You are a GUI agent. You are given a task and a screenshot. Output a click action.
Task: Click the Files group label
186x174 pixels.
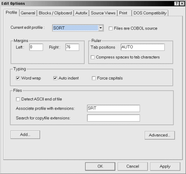[x=18, y=90]
